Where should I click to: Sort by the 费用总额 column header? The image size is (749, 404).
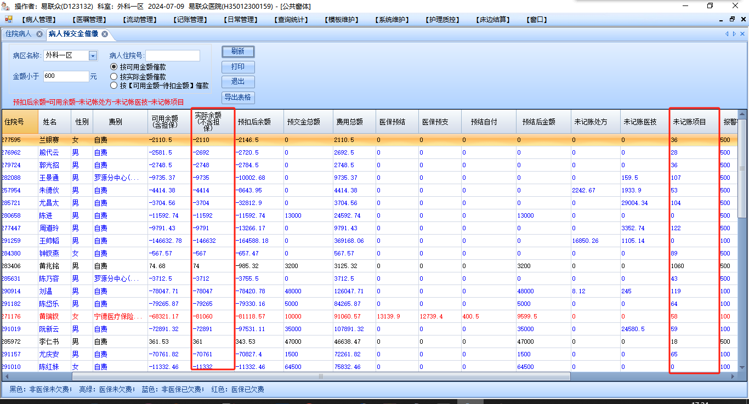click(354, 122)
